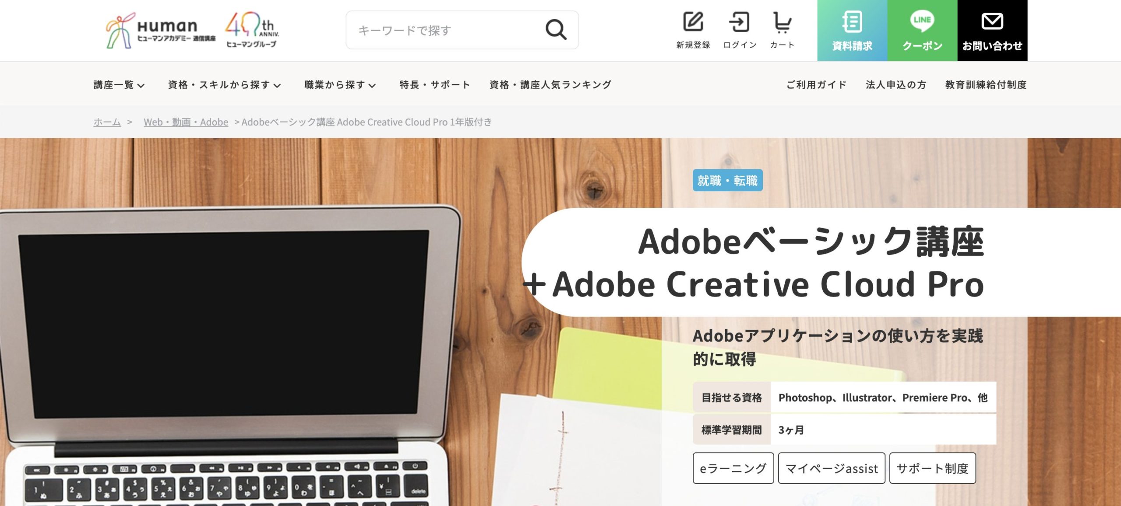Open 資格・講座人気ランキング menu item
This screenshot has width=1121, height=506.
click(x=550, y=85)
